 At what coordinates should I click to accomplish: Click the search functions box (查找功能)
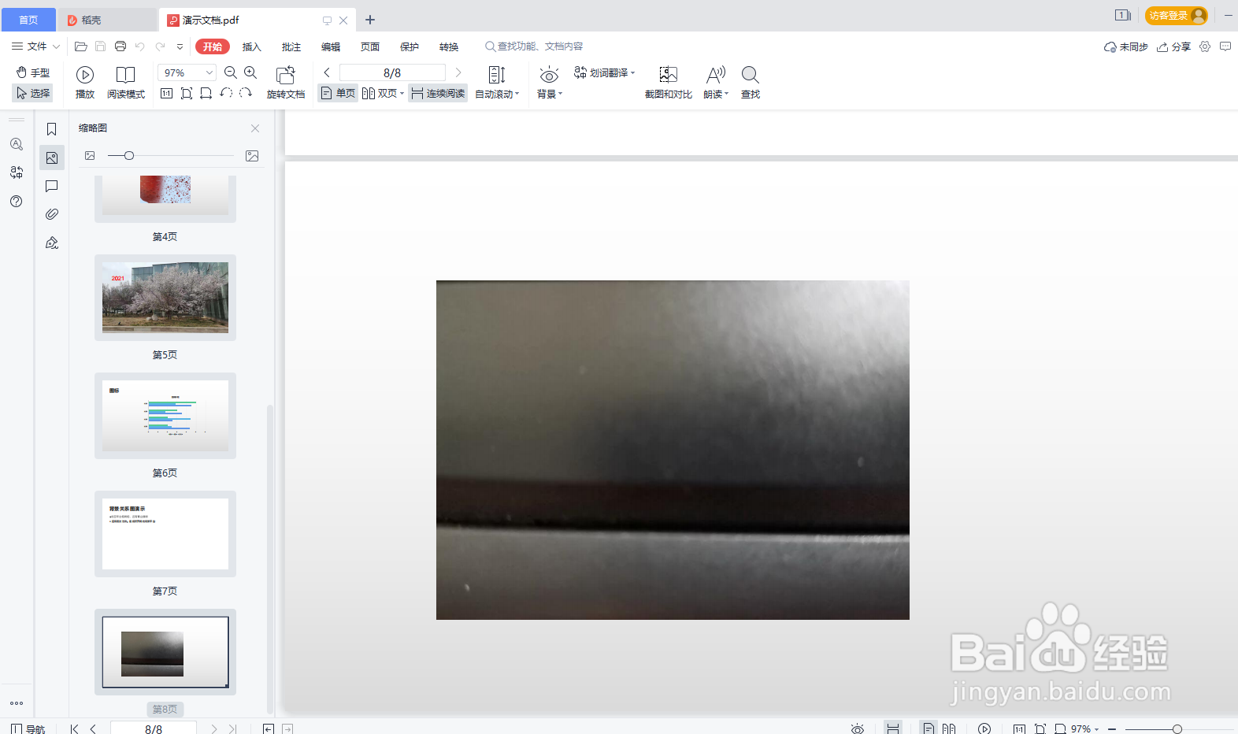tap(534, 46)
